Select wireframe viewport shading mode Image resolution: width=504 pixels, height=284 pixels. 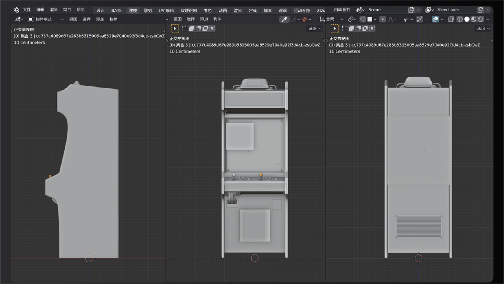click(460, 19)
